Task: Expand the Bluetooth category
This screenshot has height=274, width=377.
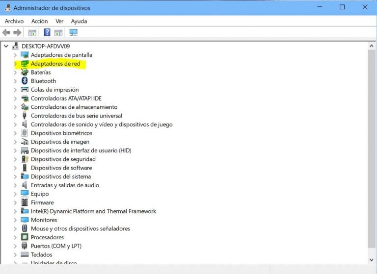Action: pyautogui.click(x=15, y=81)
